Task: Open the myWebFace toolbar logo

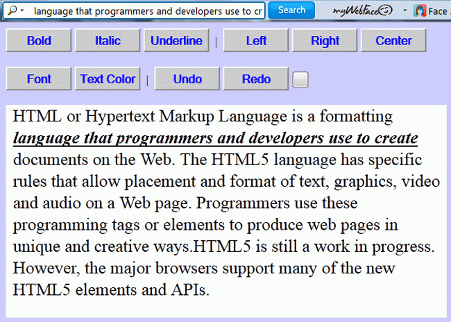Action: point(362,11)
